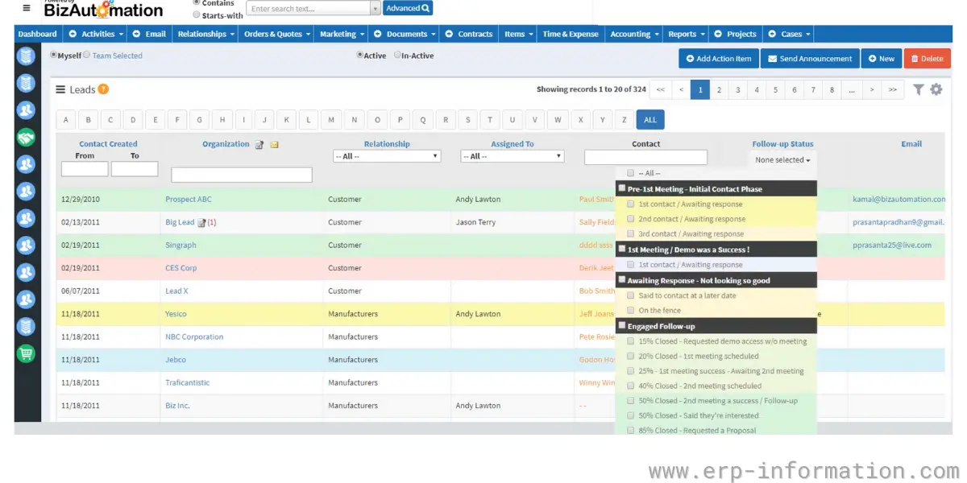The width and height of the screenshot is (967, 483).
Task: Select the Contains radio button
Action: (x=197, y=3)
